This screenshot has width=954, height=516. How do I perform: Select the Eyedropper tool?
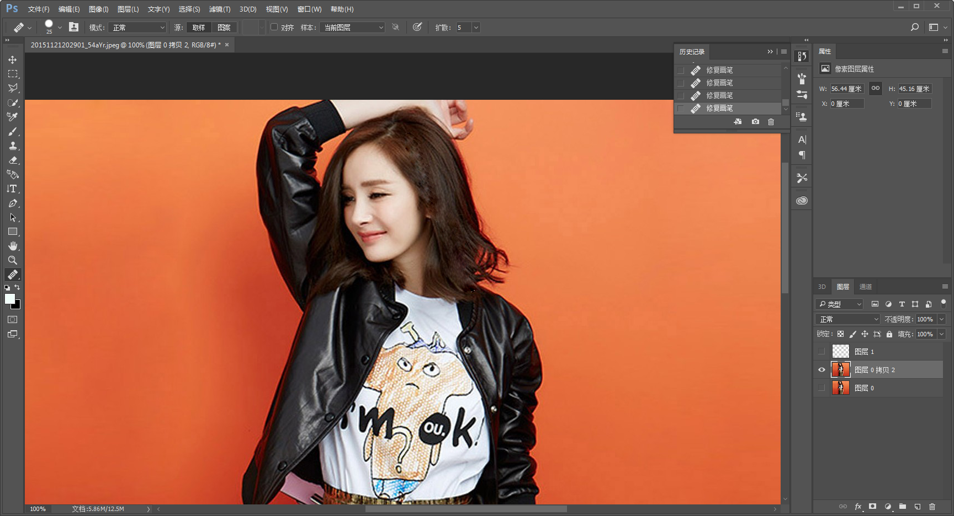coord(12,117)
